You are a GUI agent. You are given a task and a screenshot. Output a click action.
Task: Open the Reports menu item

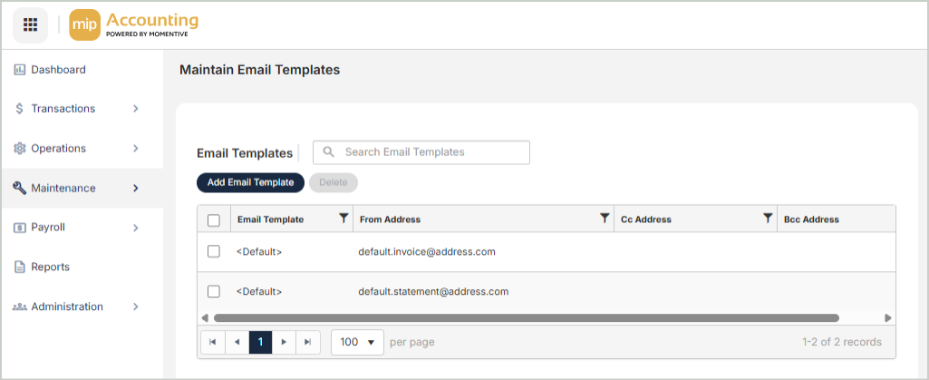coord(50,267)
